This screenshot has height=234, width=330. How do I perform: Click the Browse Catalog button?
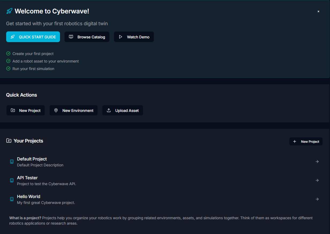[x=87, y=37]
